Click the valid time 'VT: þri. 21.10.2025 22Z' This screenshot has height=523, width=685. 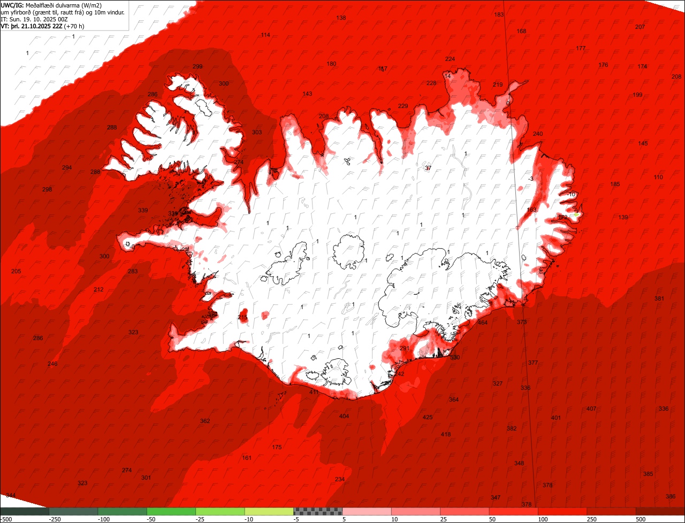point(32,26)
